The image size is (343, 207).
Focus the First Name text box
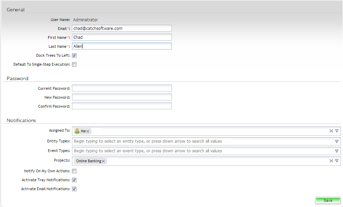[122, 37]
